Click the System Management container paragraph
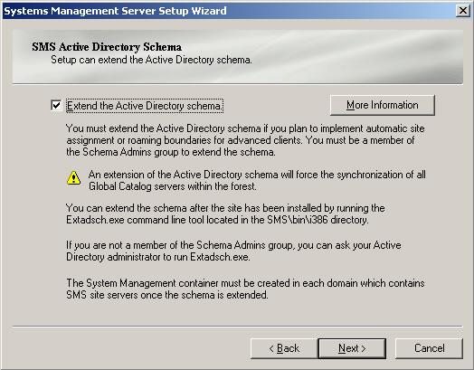The height and width of the screenshot is (370, 474). click(245, 289)
